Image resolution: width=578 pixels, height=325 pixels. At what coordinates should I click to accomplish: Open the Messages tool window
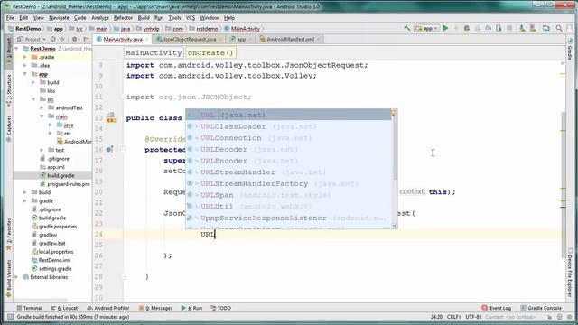[156, 308]
